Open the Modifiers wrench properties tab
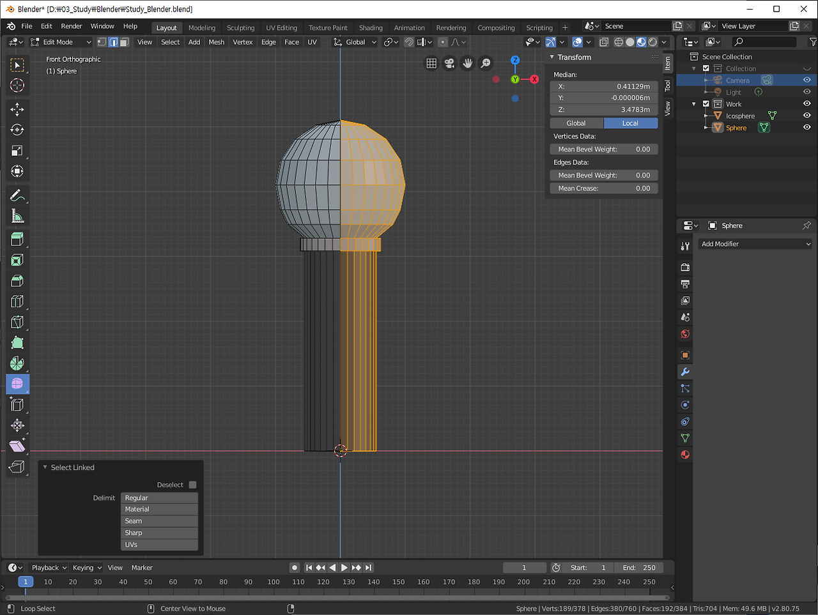Screen dimensions: 818x615 point(685,372)
